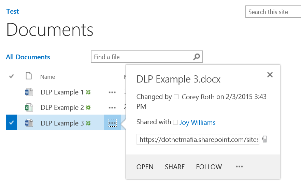Click the Word icon for DLP Example 3

(29, 123)
